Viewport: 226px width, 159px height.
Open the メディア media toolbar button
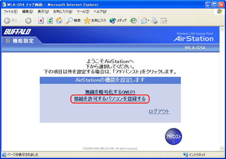[118, 20]
